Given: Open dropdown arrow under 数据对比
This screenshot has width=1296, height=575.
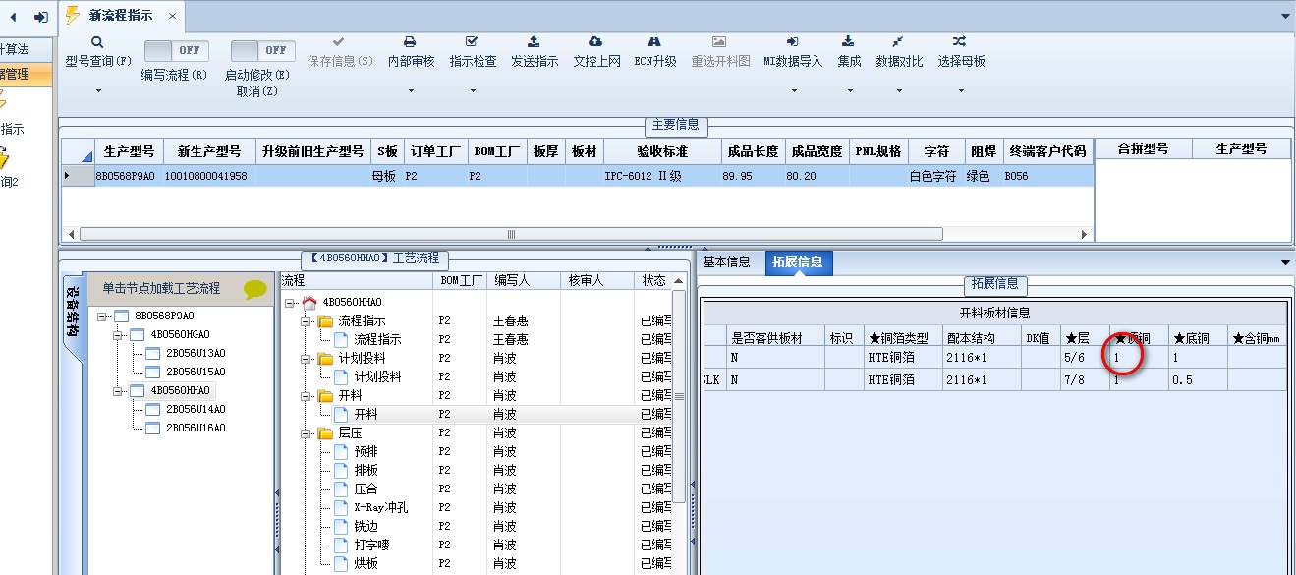Looking at the screenshot, I should point(898,91).
